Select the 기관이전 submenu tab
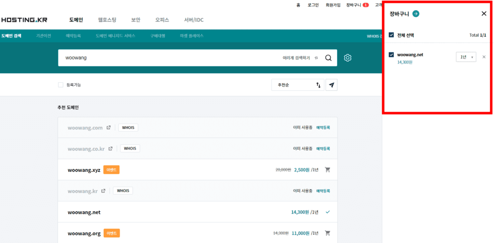The height and width of the screenshot is (243, 494). click(43, 36)
